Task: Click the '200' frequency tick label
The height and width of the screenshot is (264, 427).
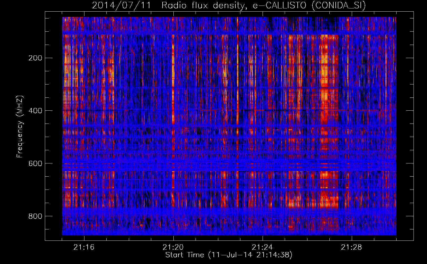Action: (35, 58)
